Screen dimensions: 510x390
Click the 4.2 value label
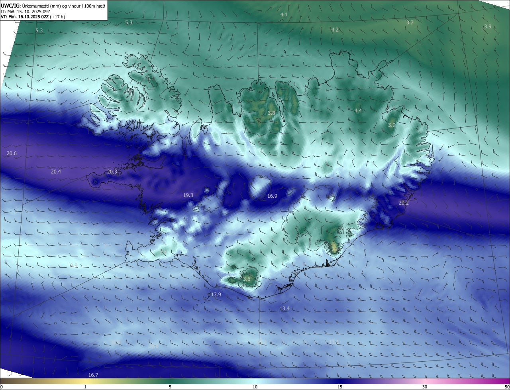click(x=335, y=30)
